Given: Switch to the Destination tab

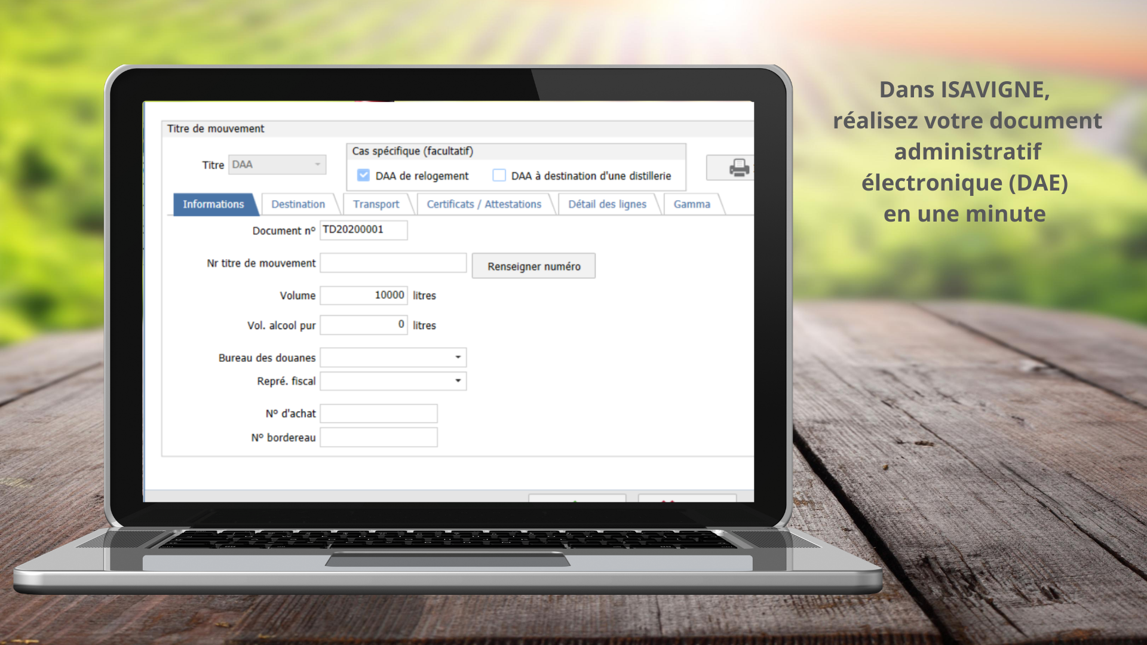Looking at the screenshot, I should pos(299,204).
